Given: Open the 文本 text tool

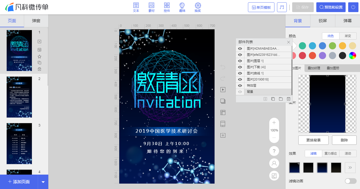Looking at the screenshot, I should tap(136, 7).
